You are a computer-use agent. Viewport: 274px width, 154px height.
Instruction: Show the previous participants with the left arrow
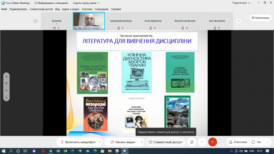(35, 21)
